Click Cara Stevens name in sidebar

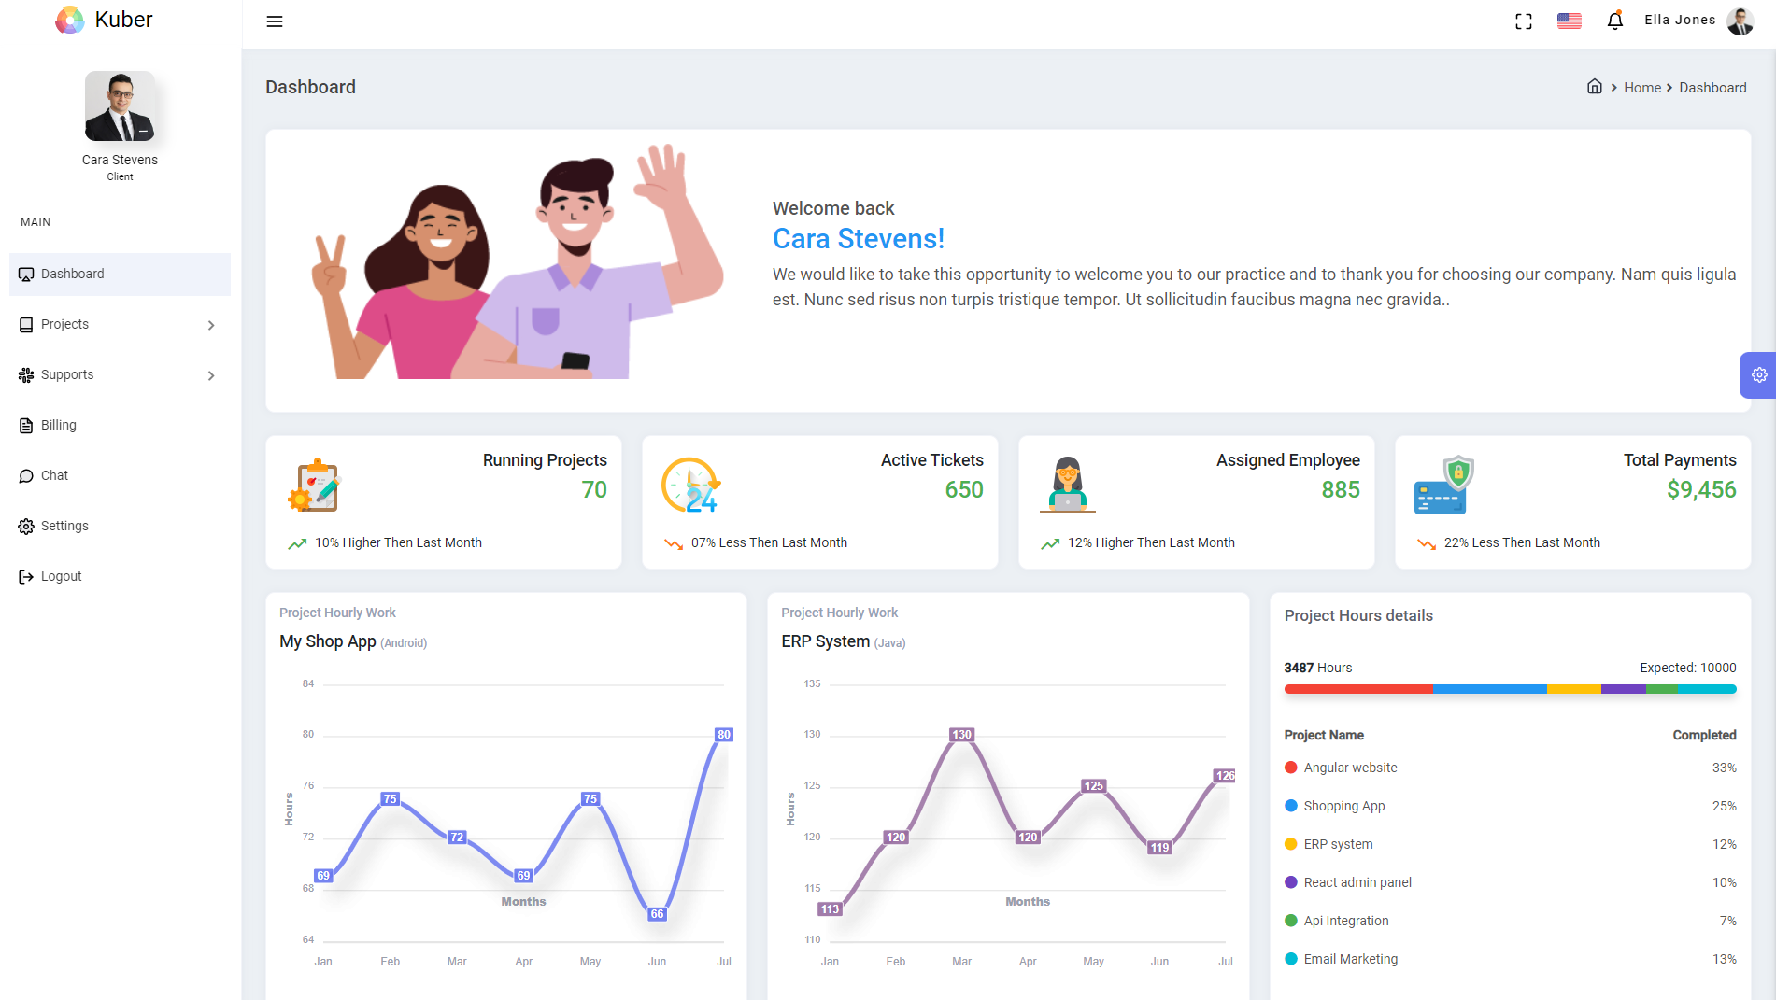(120, 161)
